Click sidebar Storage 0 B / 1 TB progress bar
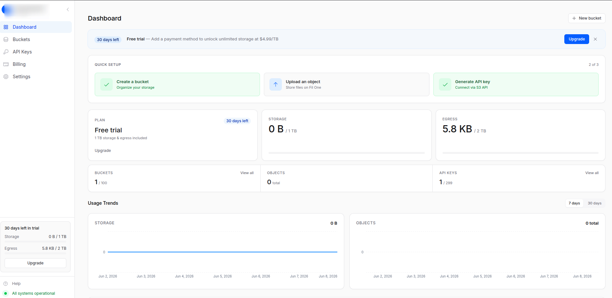Viewport: 612px width, 298px height. pyautogui.click(x=35, y=242)
